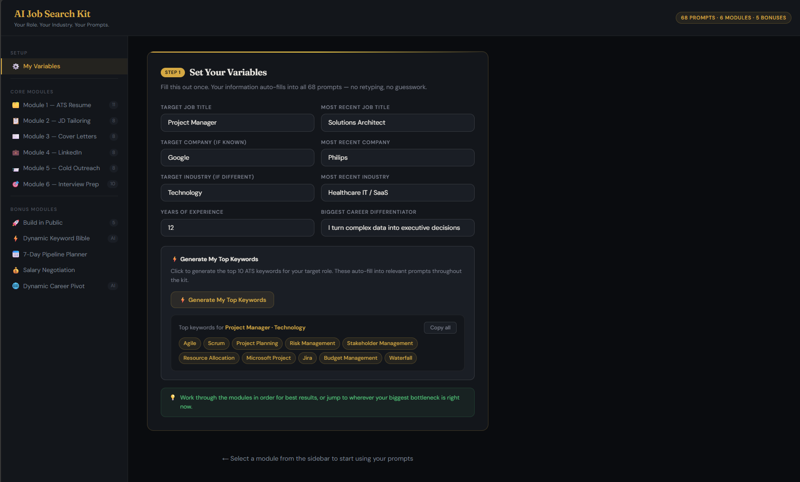The height and width of the screenshot is (482, 800).
Task: Click the Module 5 Cold Outreach mail icon
Action: [x=16, y=168]
